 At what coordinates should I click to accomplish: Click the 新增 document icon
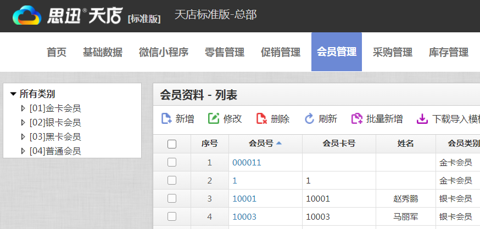(166, 118)
